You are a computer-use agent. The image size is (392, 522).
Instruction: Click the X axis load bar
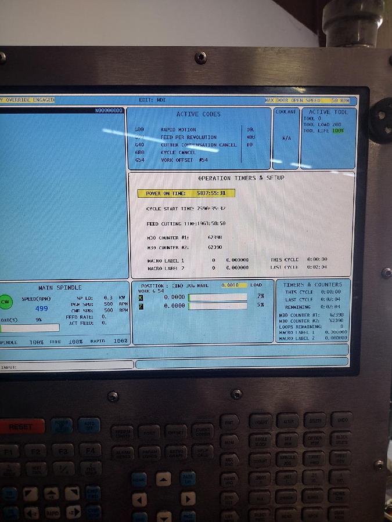coord(218,298)
